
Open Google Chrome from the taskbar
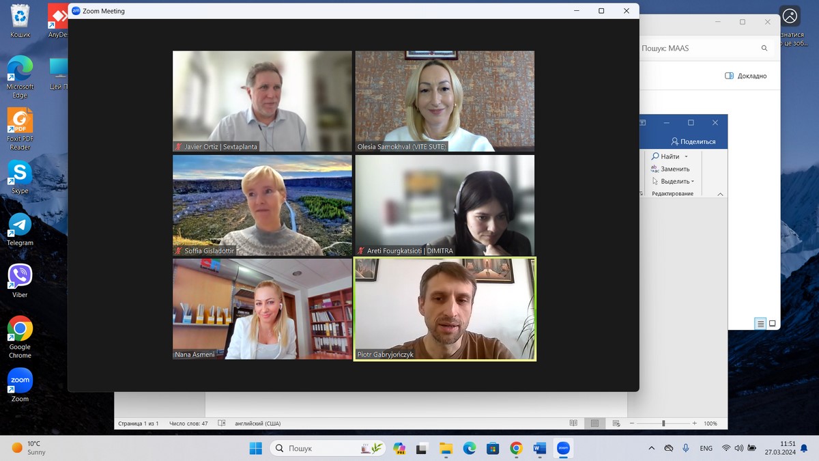click(517, 448)
